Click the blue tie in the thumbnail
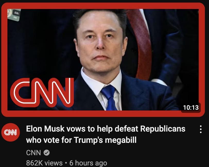 point(109,98)
